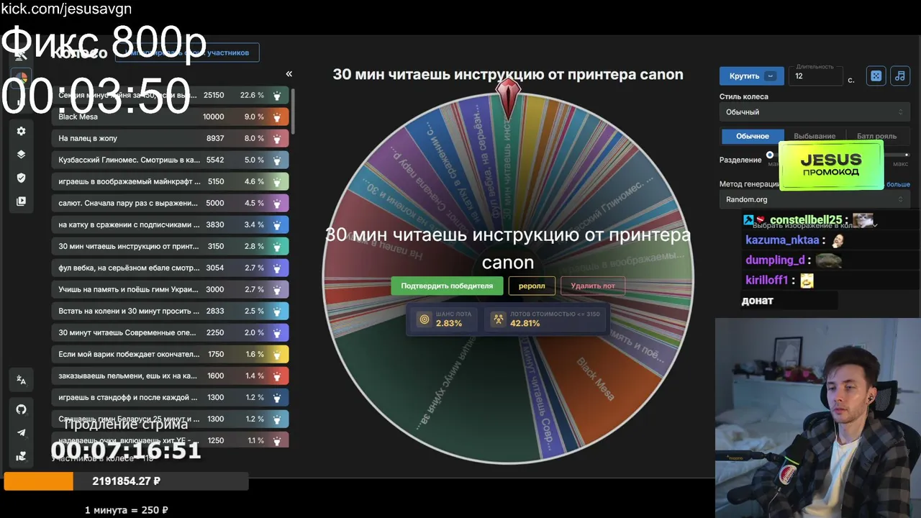Click lightbulb on 'Современные опе...' row
The width and height of the screenshot is (921, 518).
pyautogui.click(x=277, y=332)
